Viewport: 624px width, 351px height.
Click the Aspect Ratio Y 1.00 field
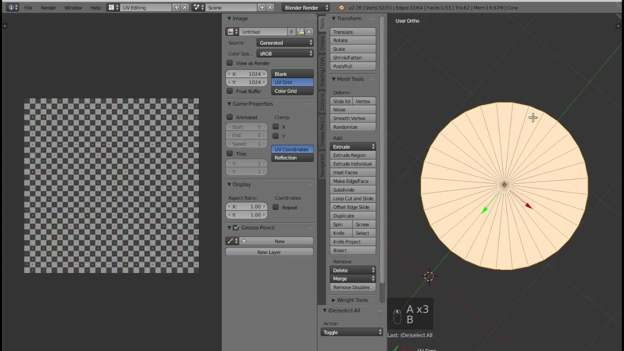[x=246, y=214]
